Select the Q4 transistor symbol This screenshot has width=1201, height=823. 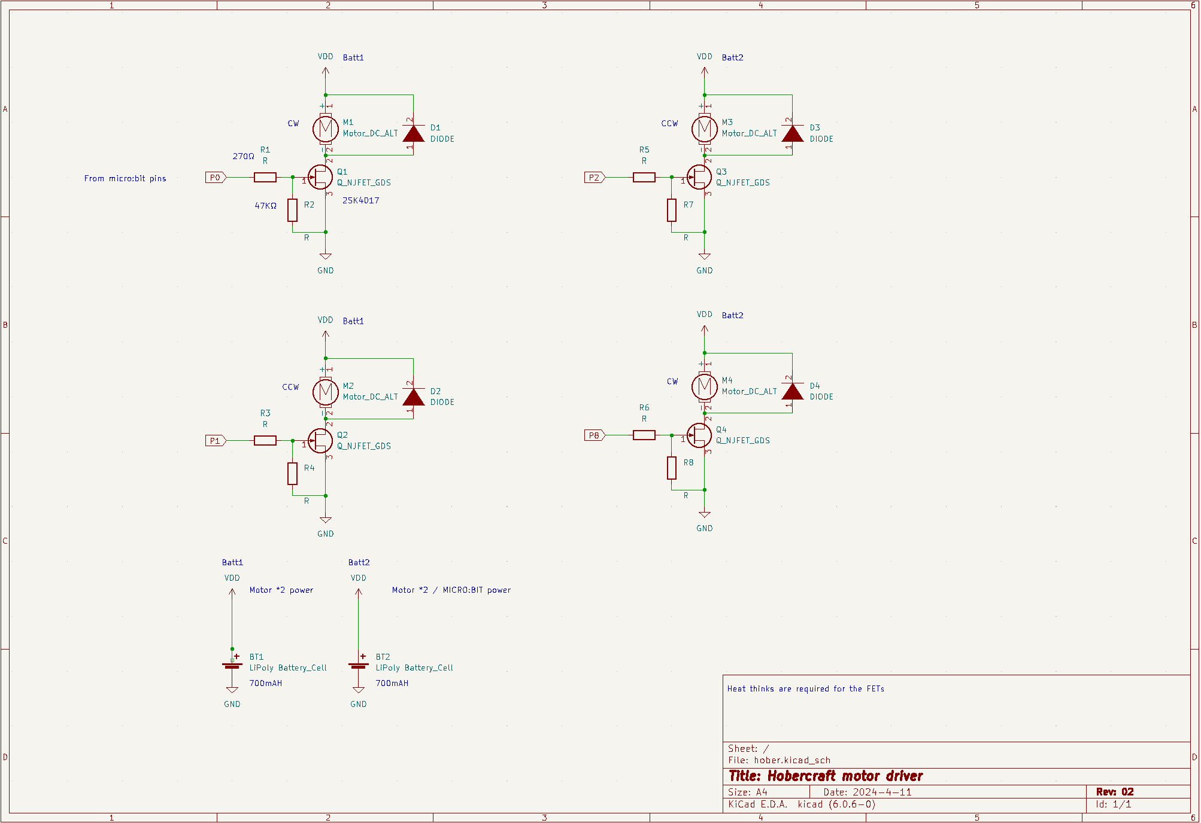700,435
